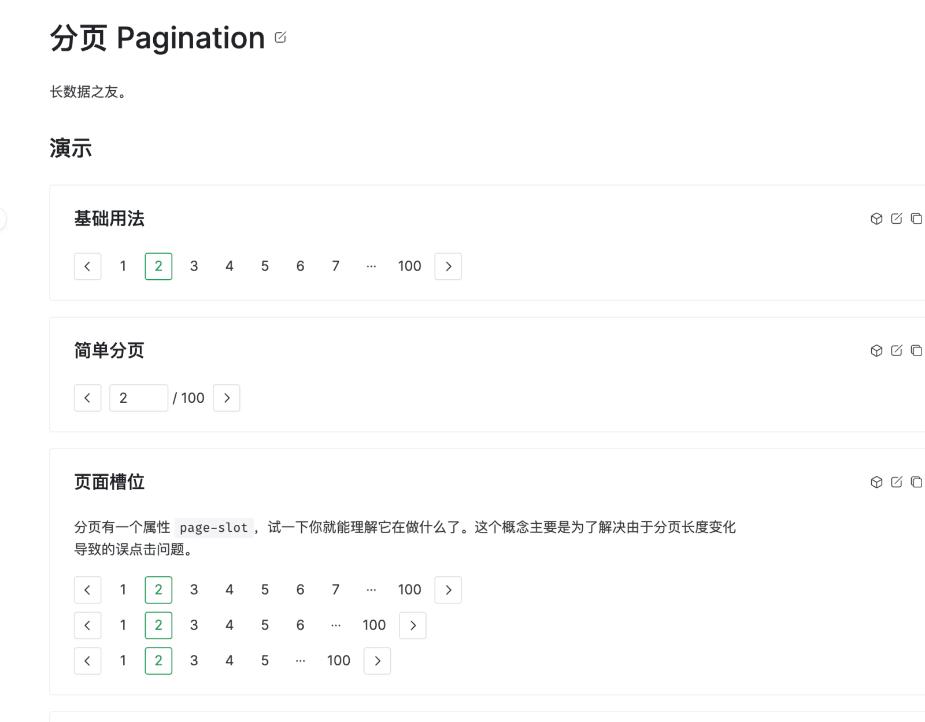Select page 1 in the 页面槽位 row that ends at page 6
The height and width of the screenshot is (722, 925).
click(x=123, y=625)
